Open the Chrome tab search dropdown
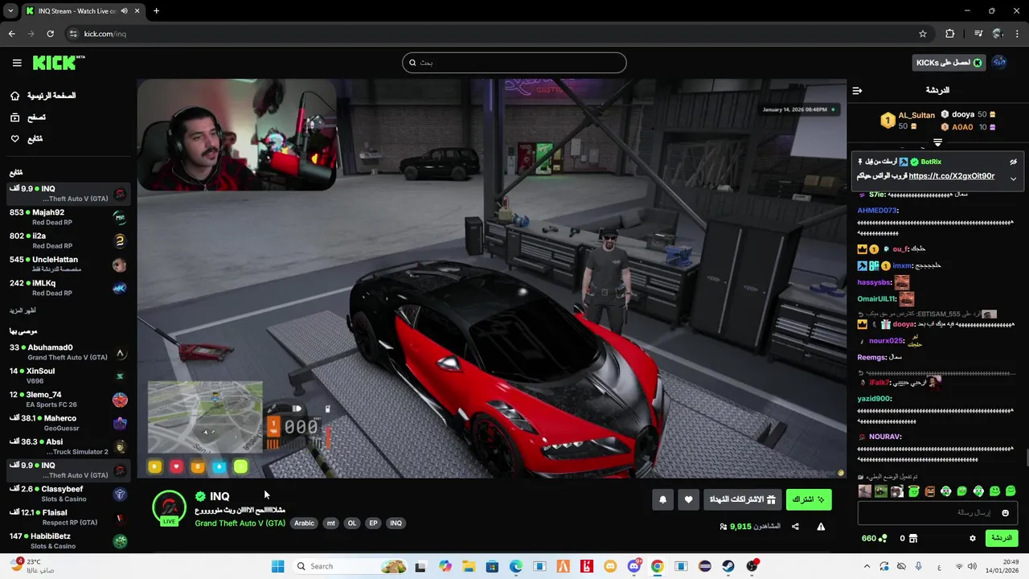1029x579 pixels. point(10,10)
